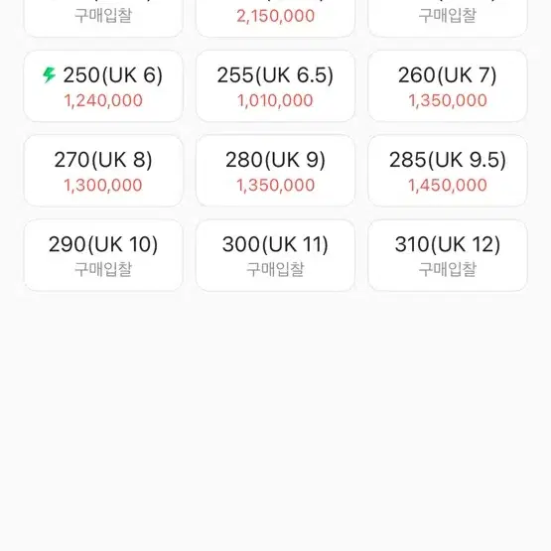Click the green lightning bolt quick-delivery icon
The image size is (551, 551).
(50, 74)
